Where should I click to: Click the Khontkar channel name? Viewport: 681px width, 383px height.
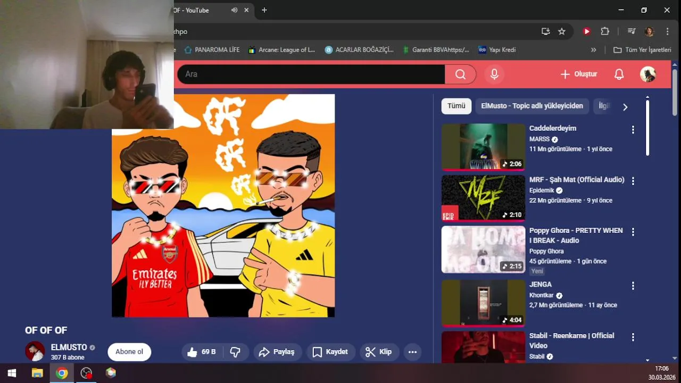tap(542, 295)
